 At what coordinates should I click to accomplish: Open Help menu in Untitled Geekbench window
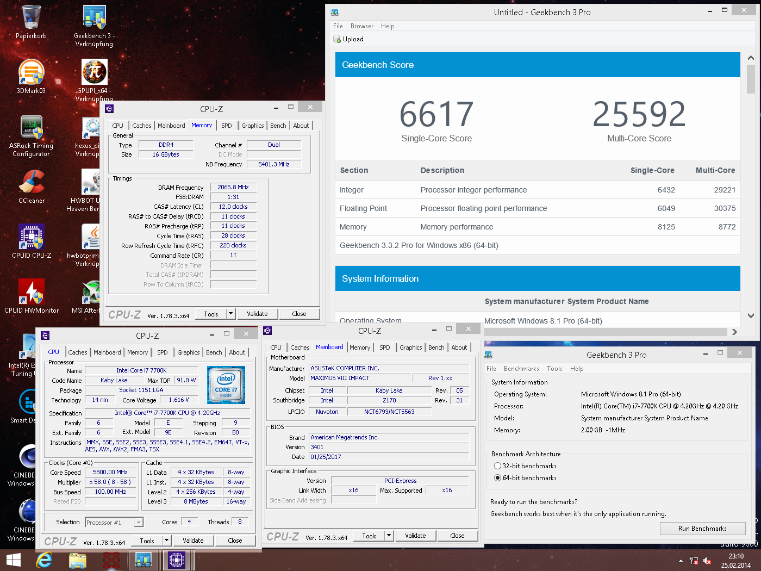(388, 26)
